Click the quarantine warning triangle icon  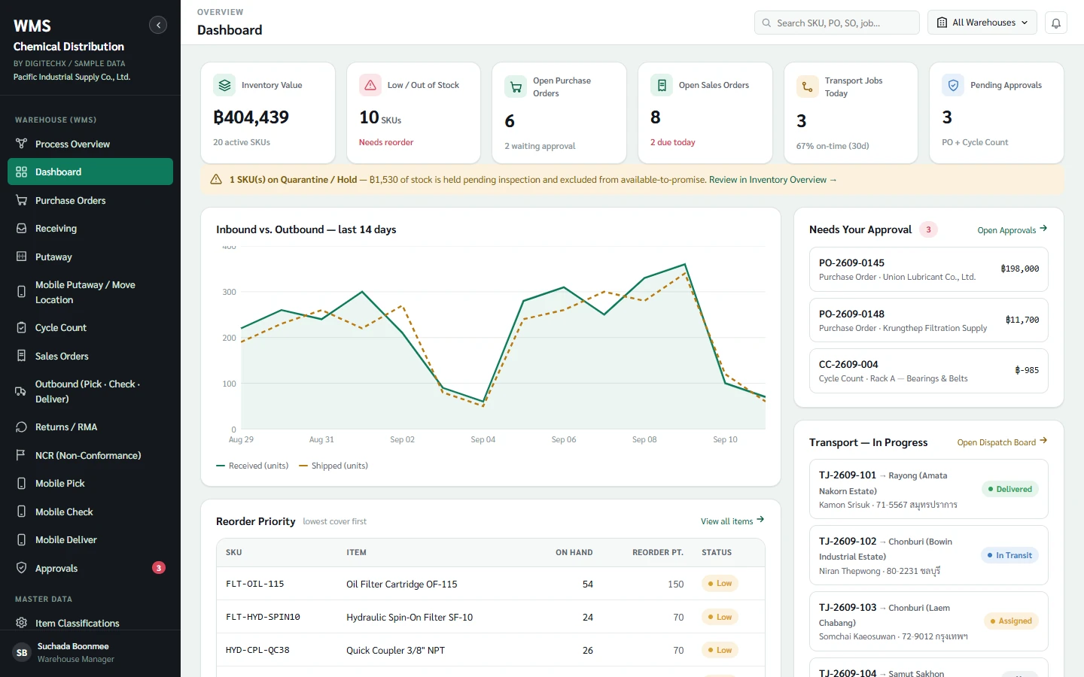pos(216,179)
